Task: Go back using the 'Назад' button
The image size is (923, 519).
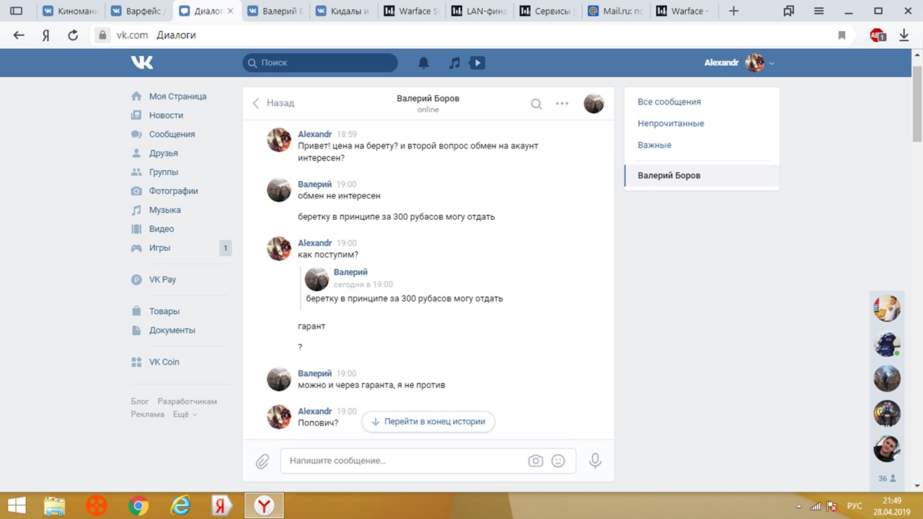Action: pyautogui.click(x=273, y=103)
